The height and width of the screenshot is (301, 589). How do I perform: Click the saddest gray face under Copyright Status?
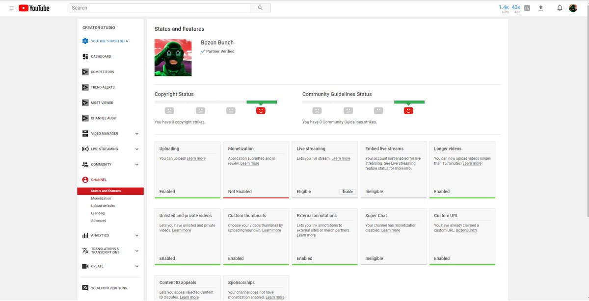pos(169,111)
